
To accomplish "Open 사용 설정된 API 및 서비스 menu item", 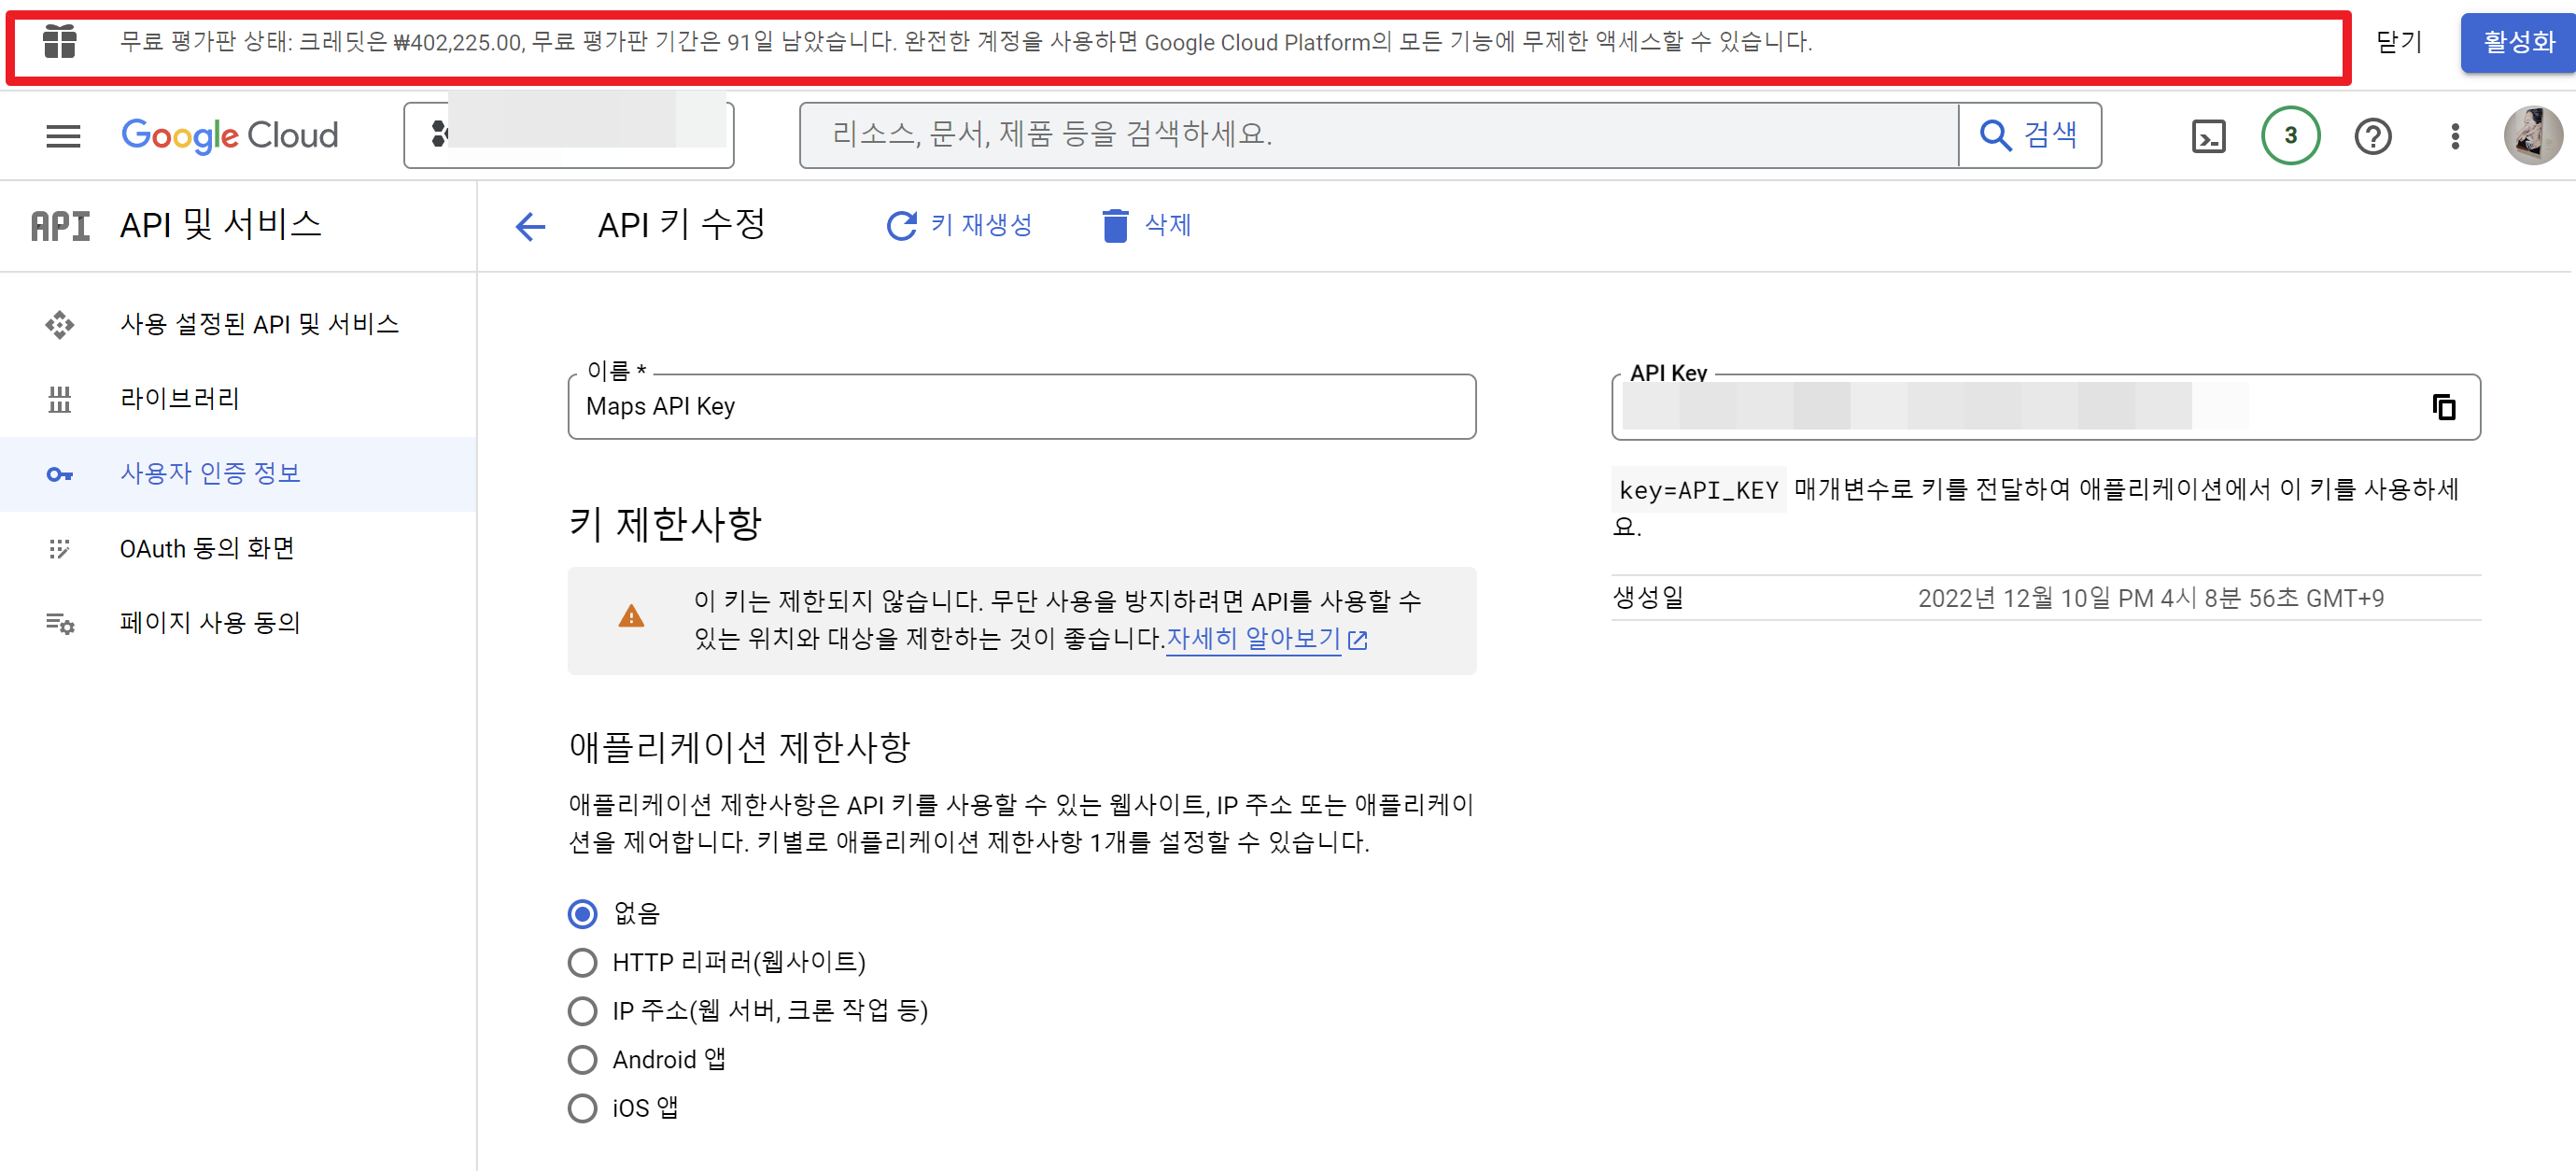I will (x=238, y=324).
